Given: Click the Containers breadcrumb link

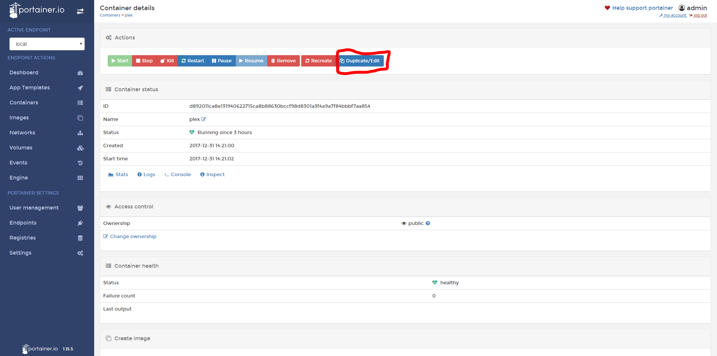Looking at the screenshot, I should (x=110, y=15).
